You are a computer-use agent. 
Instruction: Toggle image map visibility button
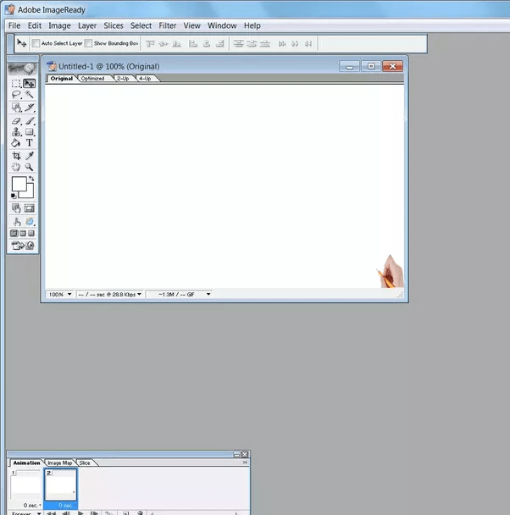[16, 208]
